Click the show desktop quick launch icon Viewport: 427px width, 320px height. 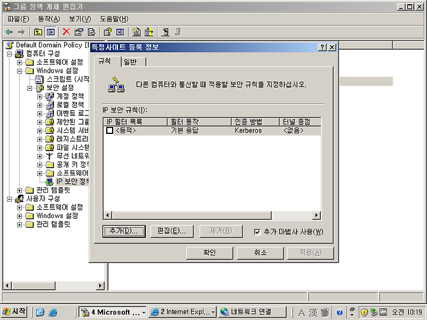tap(40, 312)
